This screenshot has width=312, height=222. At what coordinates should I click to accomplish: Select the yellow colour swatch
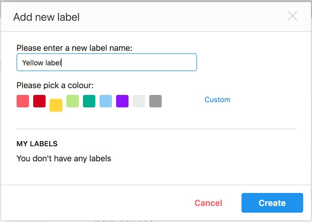56,105
